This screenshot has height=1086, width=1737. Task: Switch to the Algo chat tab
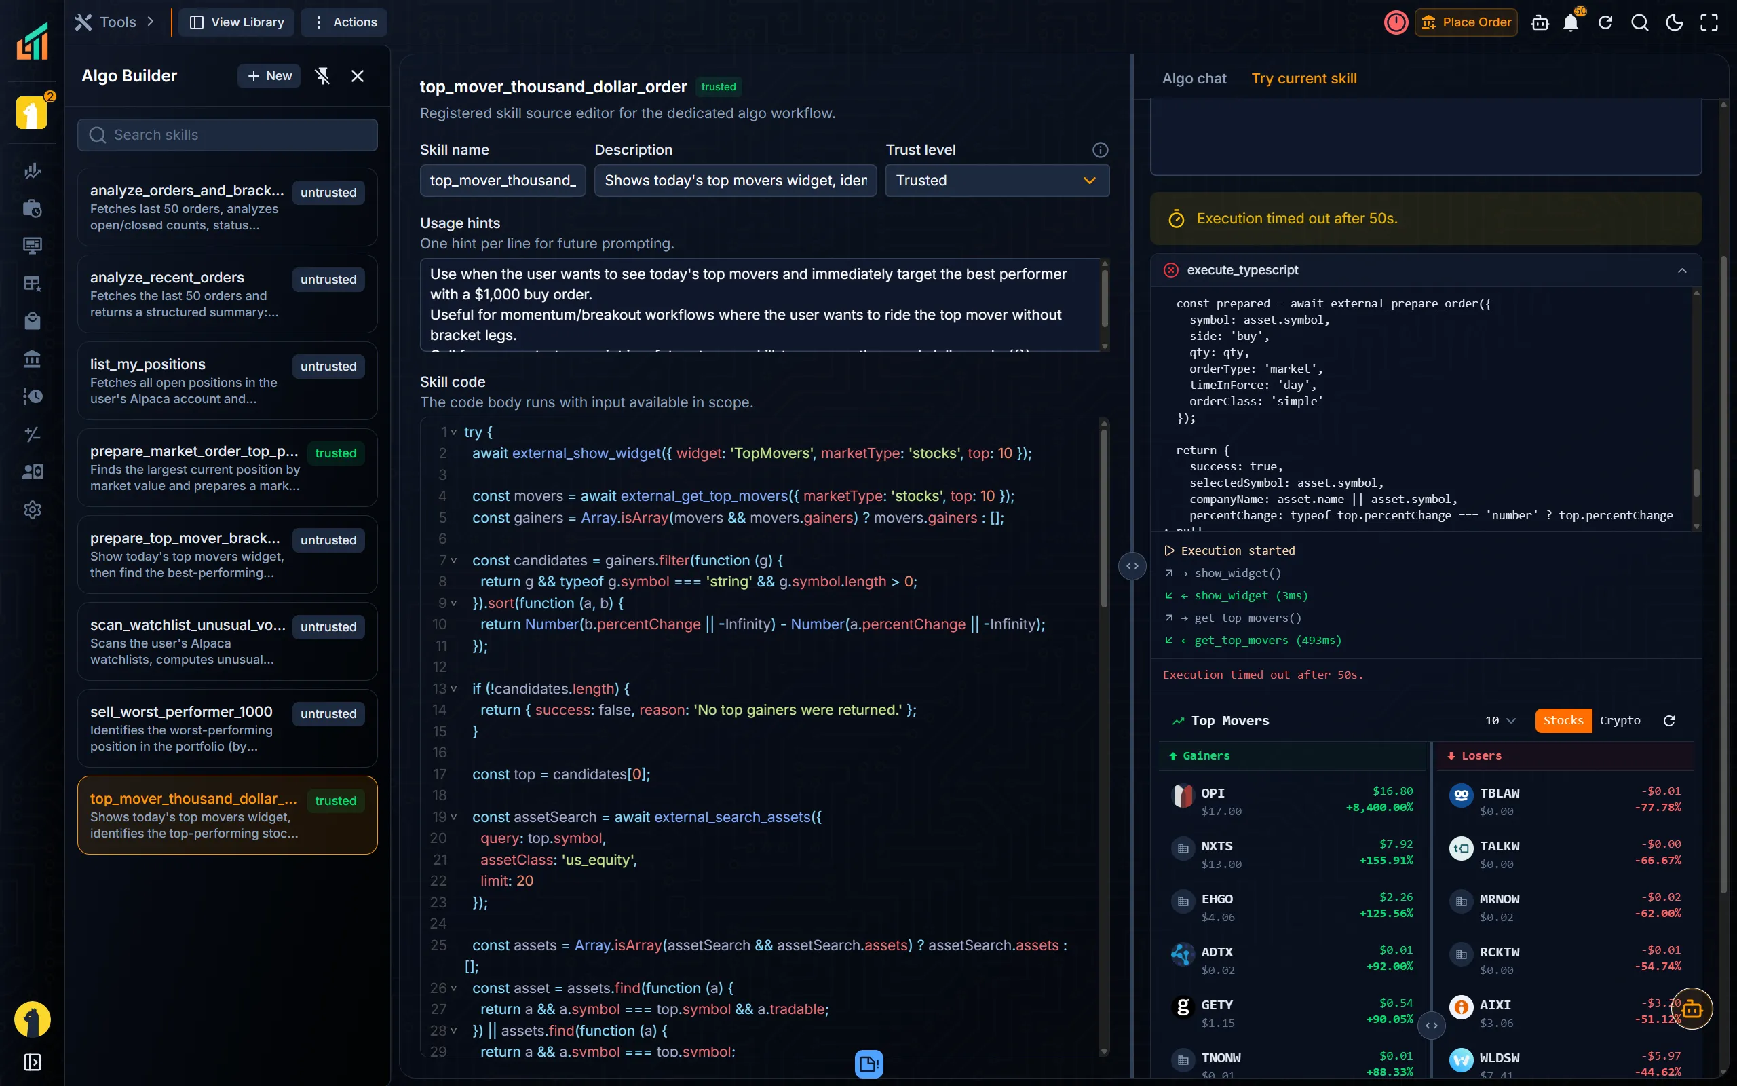(x=1194, y=79)
